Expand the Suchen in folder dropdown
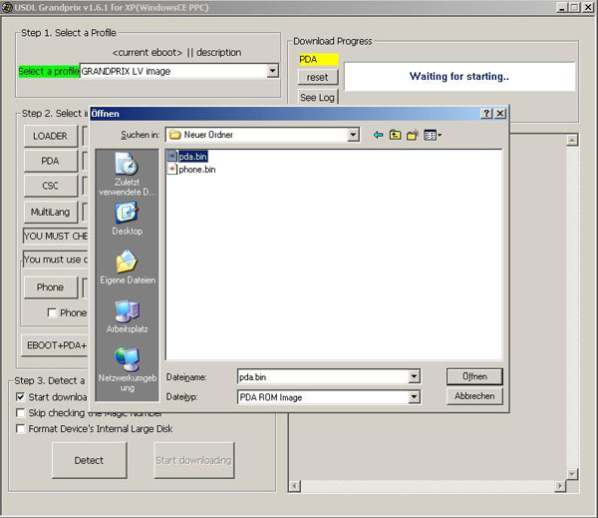This screenshot has width=598, height=518. click(356, 135)
